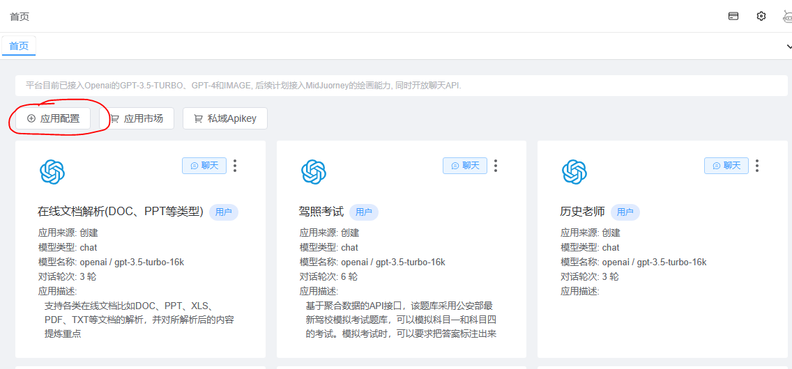Expand the tab list chevron at right
The image size is (792, 369).
click(789, 46)
